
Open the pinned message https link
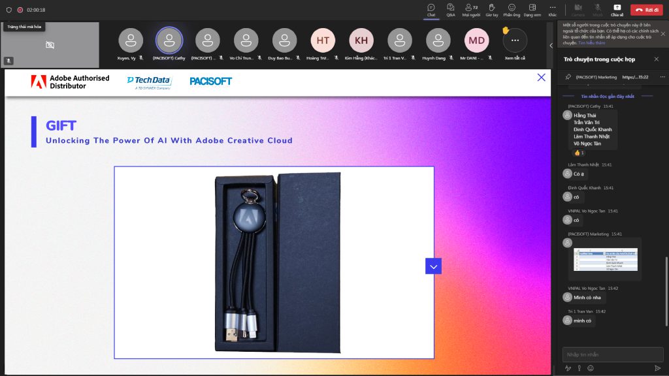pyautogui.click(x=635, y=77)
